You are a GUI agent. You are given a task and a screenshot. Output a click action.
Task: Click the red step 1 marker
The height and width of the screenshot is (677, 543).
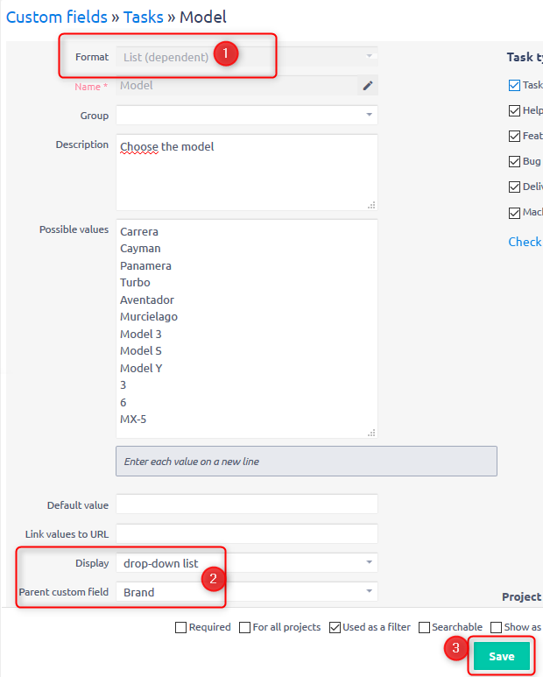click(x=225, y=53)
